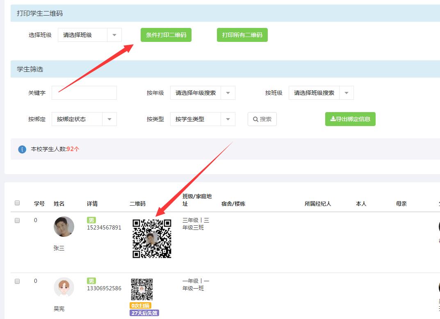This screenshot has height=319, width=440.
Task: Click phone number 15234567891
Action: [104, 227]
